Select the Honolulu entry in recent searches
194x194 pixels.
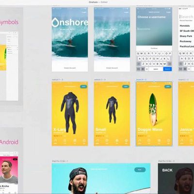[x=185, y=26]
